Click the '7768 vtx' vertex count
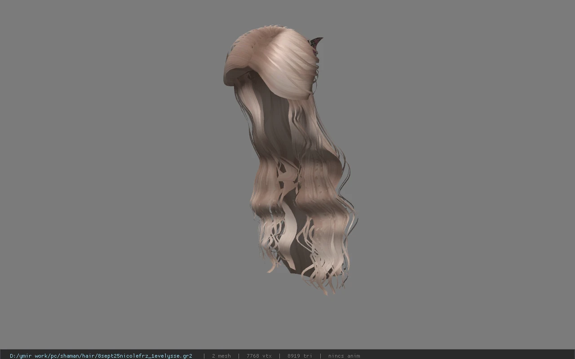Screen dimensions: 575x359 coord(259,356)
